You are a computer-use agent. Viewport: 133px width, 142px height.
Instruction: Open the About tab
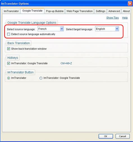click(126, 11)
